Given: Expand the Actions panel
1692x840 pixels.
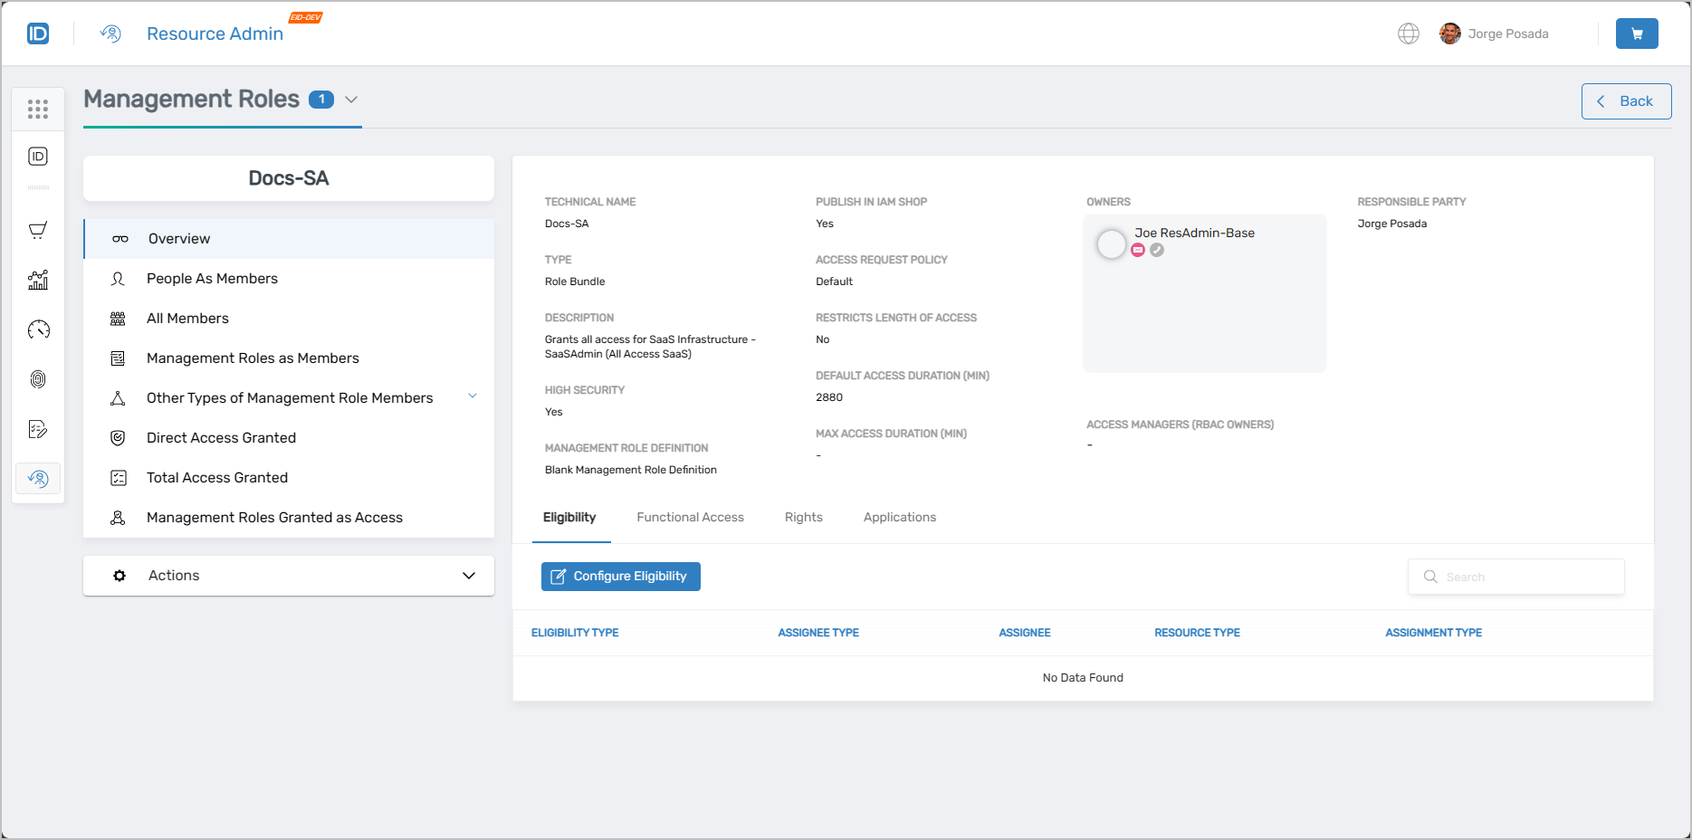Looking at the screenshot, I should pyautogui.click(x=469, y=575).
